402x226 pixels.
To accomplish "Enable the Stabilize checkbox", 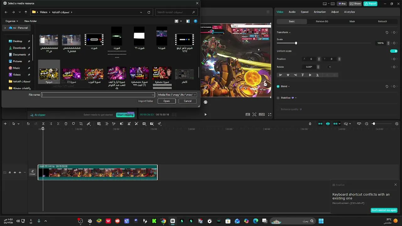I will (x=278, y=98).
